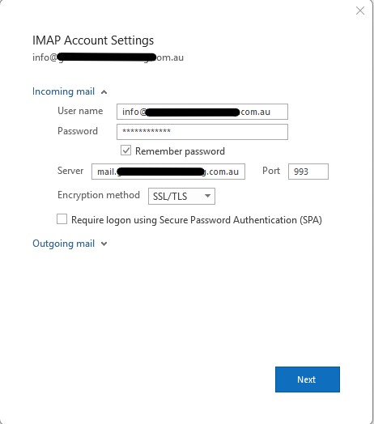The width and height of the screenshot is (374, 424).
Task: Focus the User name input field
Action: point(202,112)
